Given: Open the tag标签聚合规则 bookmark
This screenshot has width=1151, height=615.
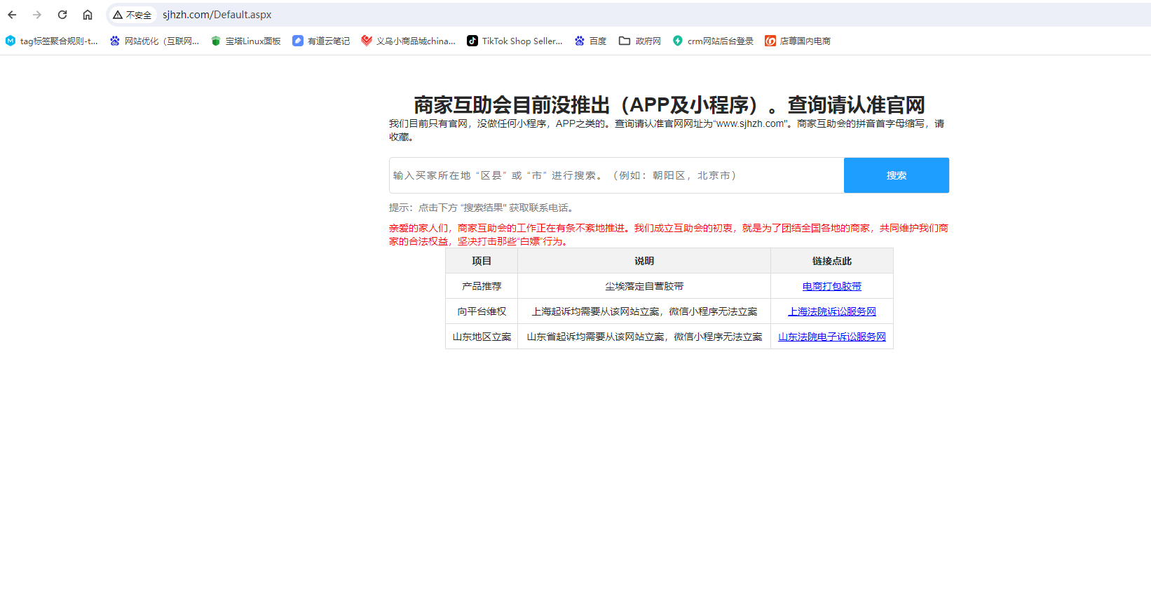Looking at the screenshot, I should pyautogui.click(x=52, y=41).
